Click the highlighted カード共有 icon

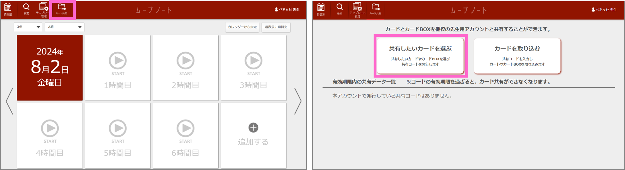point(62,9)
